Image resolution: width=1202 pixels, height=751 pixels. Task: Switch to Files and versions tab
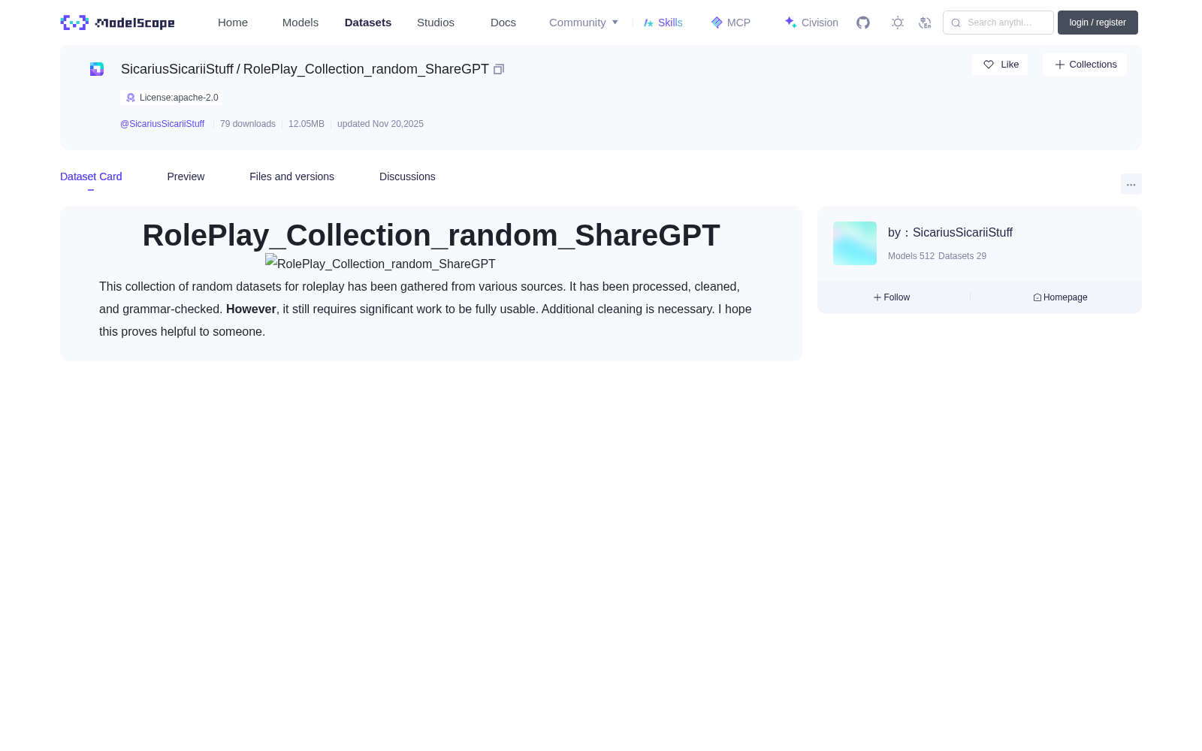pyautogui.click(x=291, y=176)
